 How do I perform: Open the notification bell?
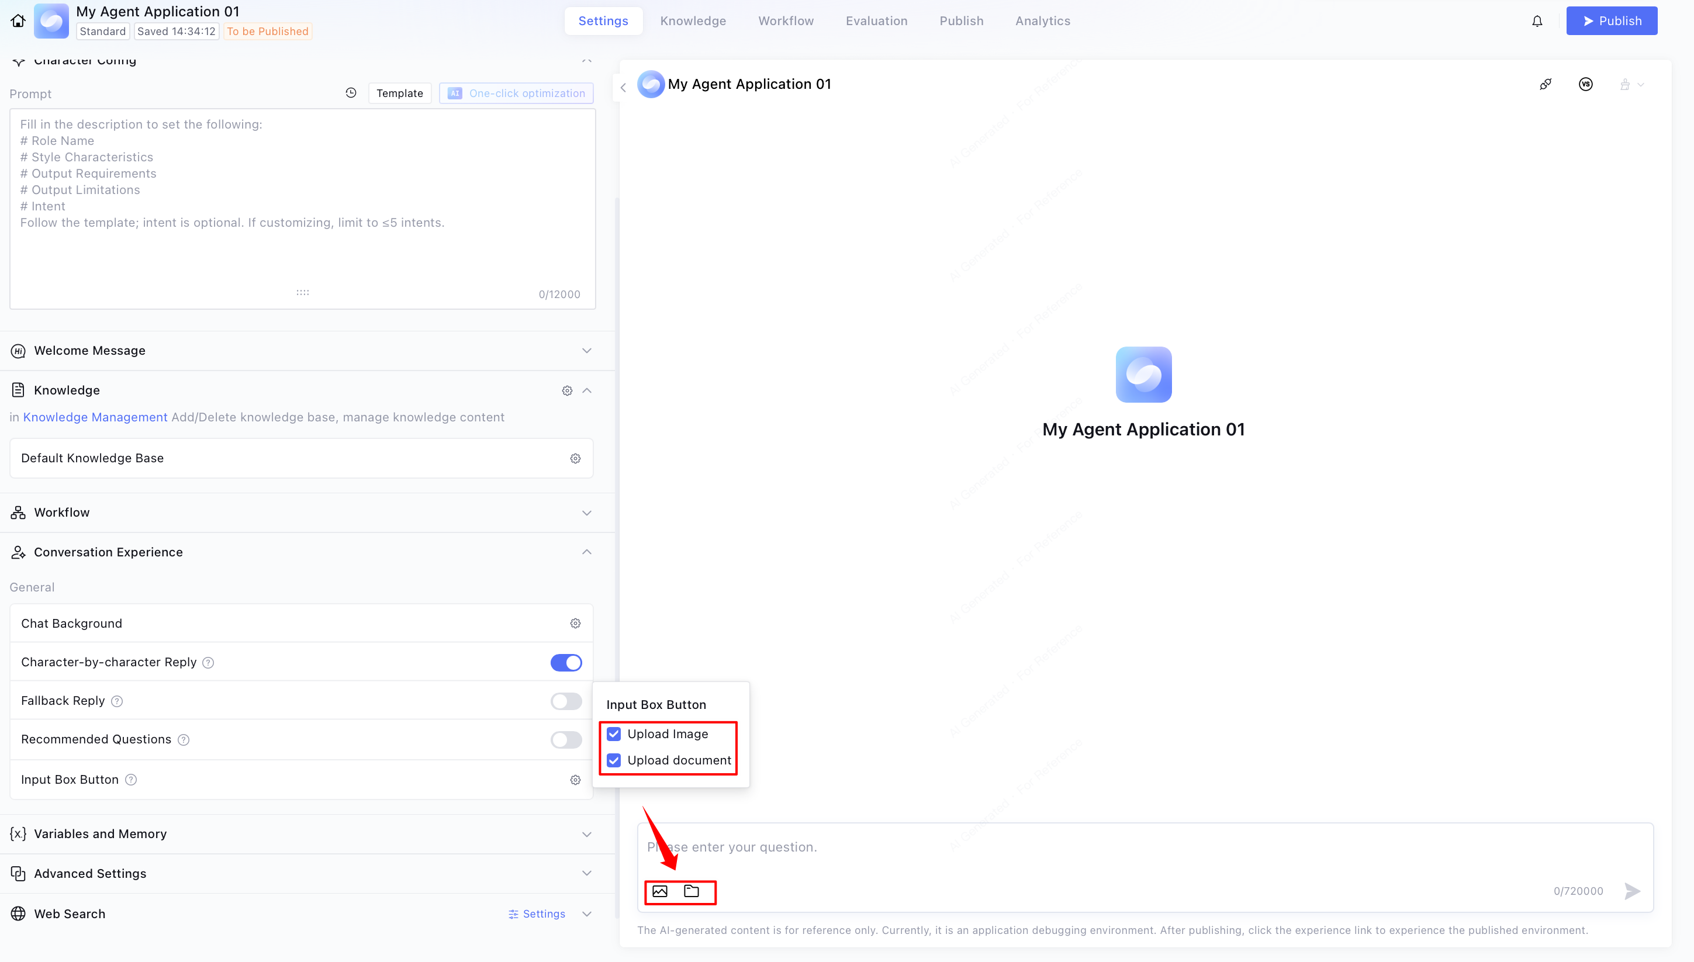pos(1537,21)
